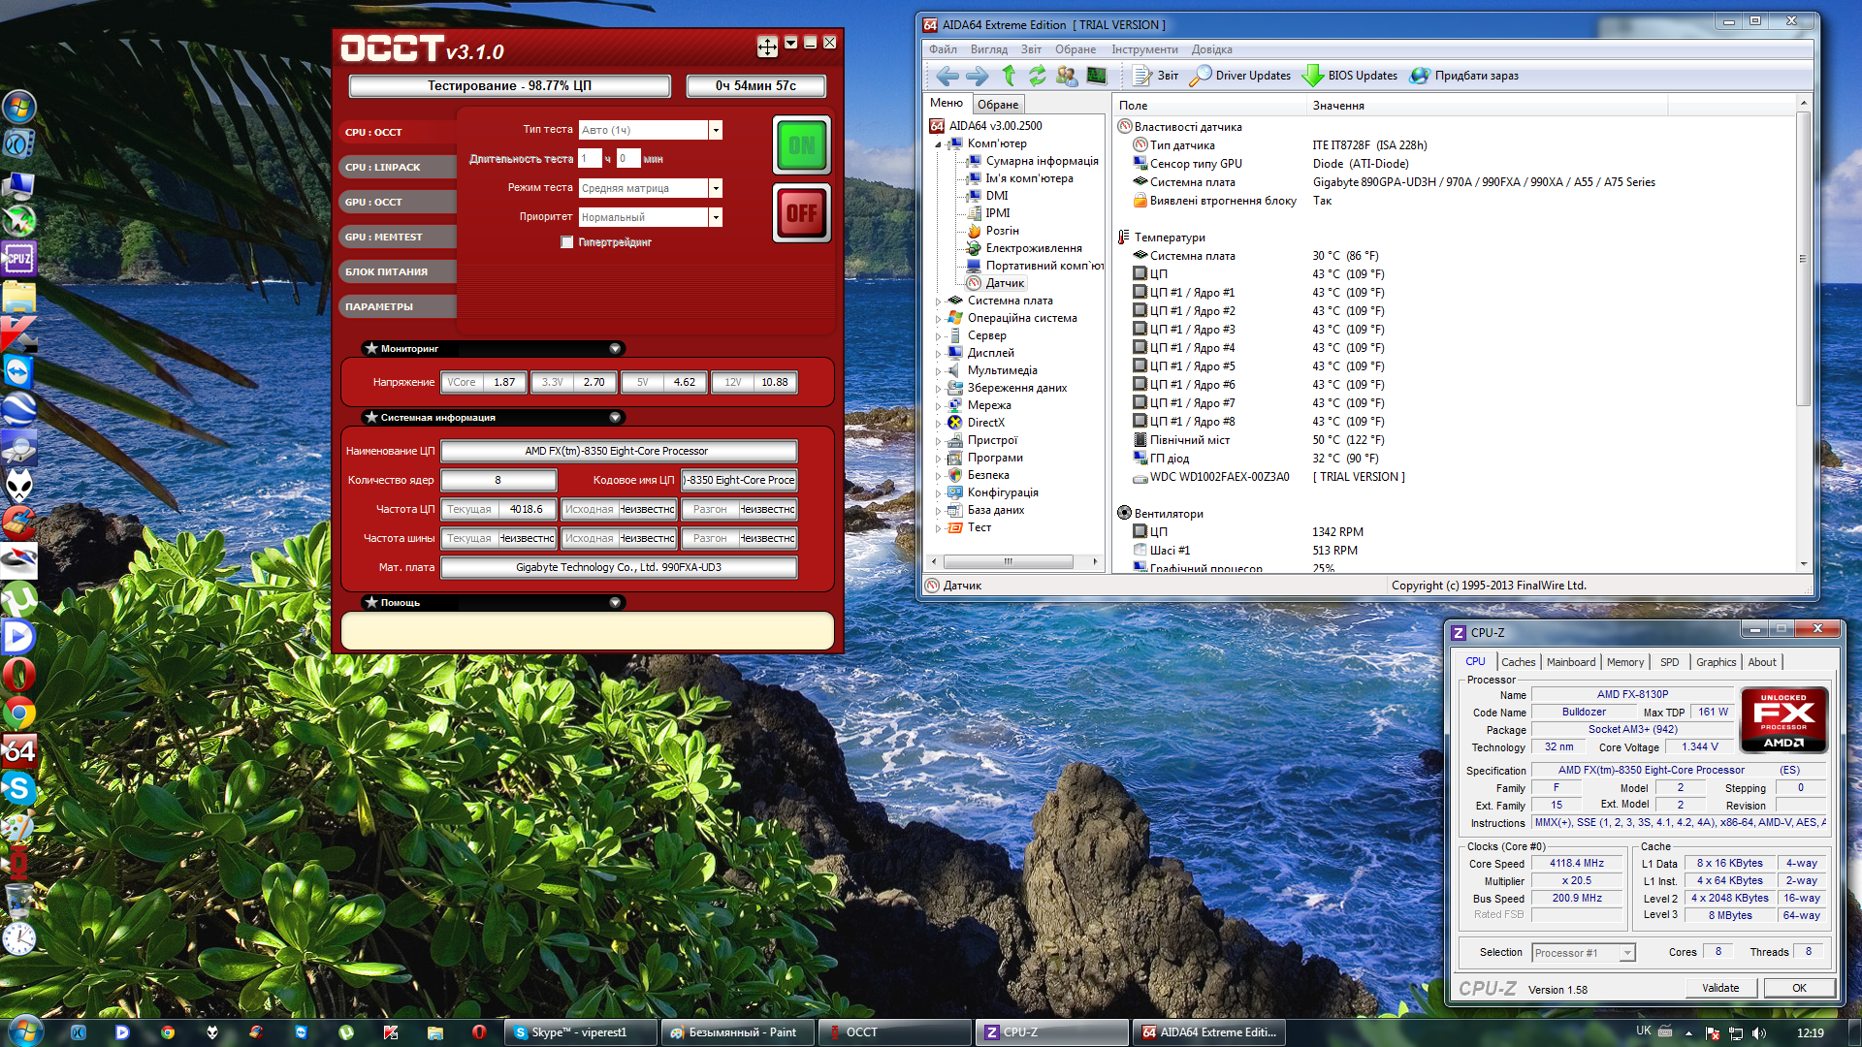Click the AIDA64 shortcut on desktop sidebar
1862x1047 pixels.
(18, 751)
